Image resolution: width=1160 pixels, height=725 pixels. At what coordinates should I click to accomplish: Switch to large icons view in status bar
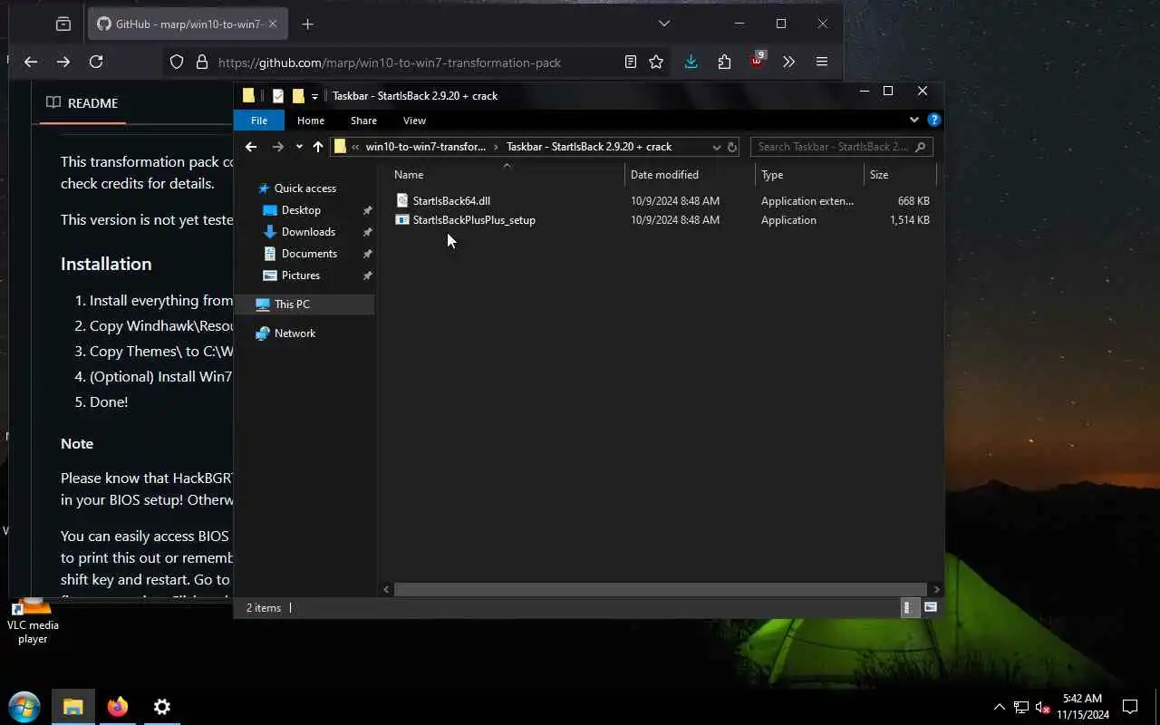click(930, 608)
